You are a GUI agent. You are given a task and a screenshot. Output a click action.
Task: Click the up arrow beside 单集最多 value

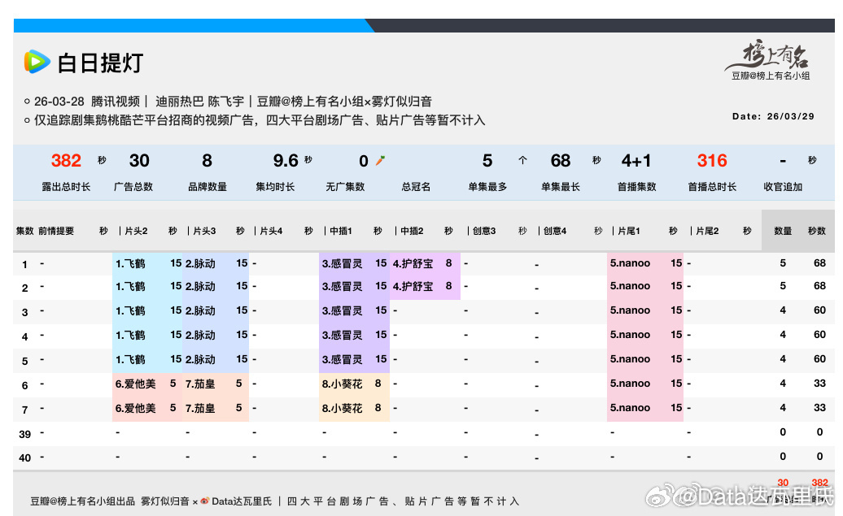tap(522, 160)
